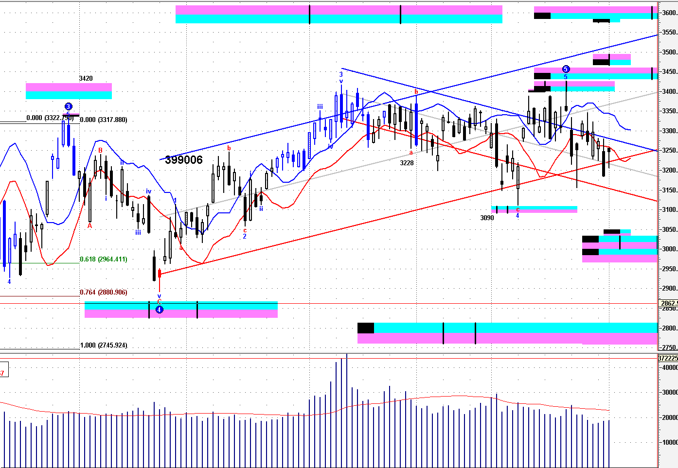
Task: Click the 3600 price axis label
Action: pyautogui.click(x=670, y=13)
